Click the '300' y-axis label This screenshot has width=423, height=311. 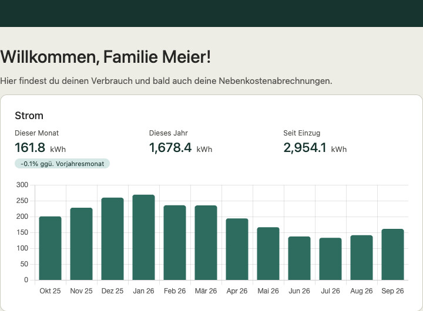[x=22, y=185]
